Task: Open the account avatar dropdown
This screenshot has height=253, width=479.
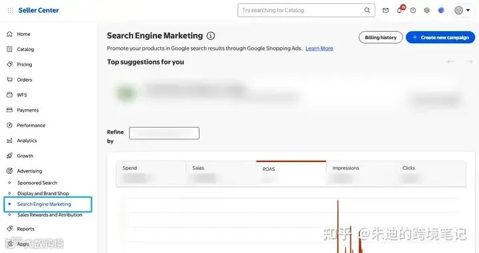Action: coord(462,11)
